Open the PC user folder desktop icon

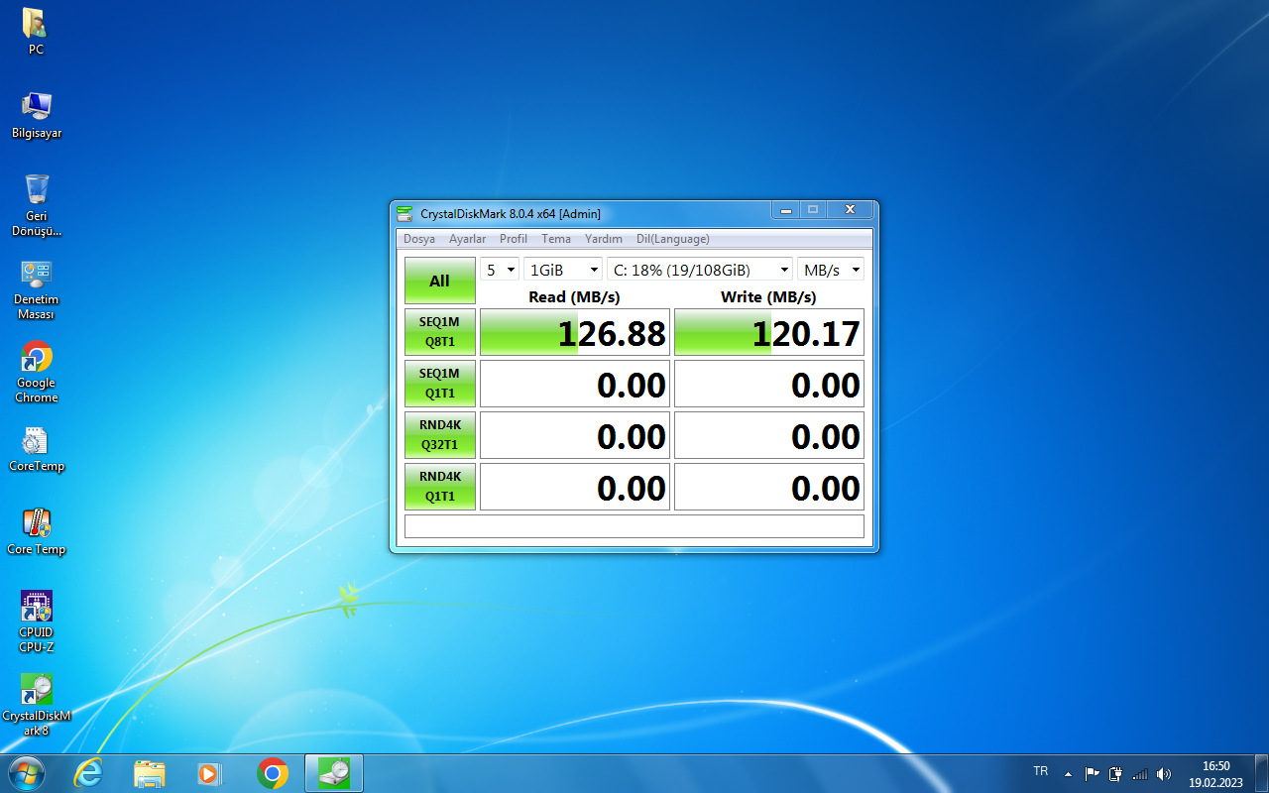[36, 31]
